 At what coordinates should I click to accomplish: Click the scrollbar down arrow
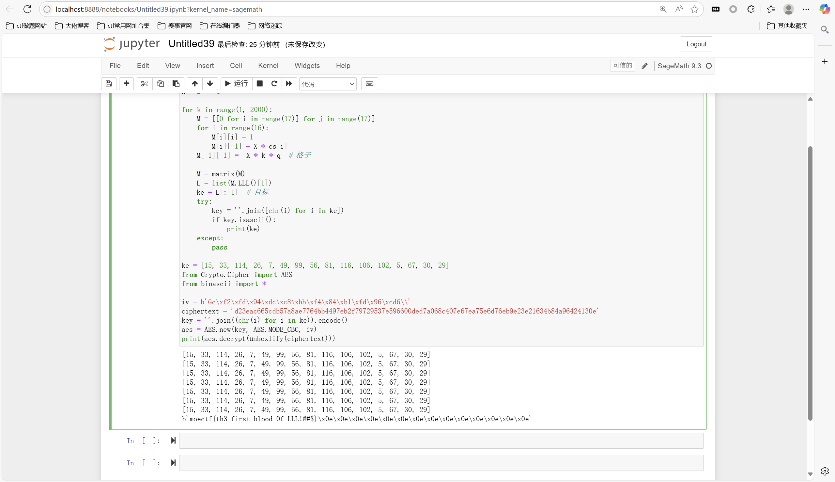point(810,474)
